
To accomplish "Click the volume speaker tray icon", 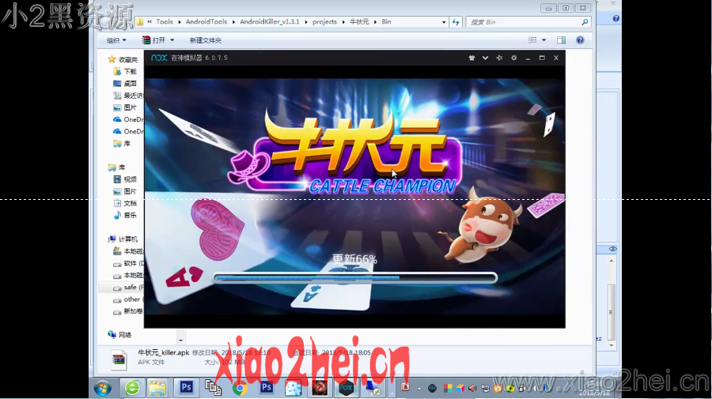I will tap(472, 388).
